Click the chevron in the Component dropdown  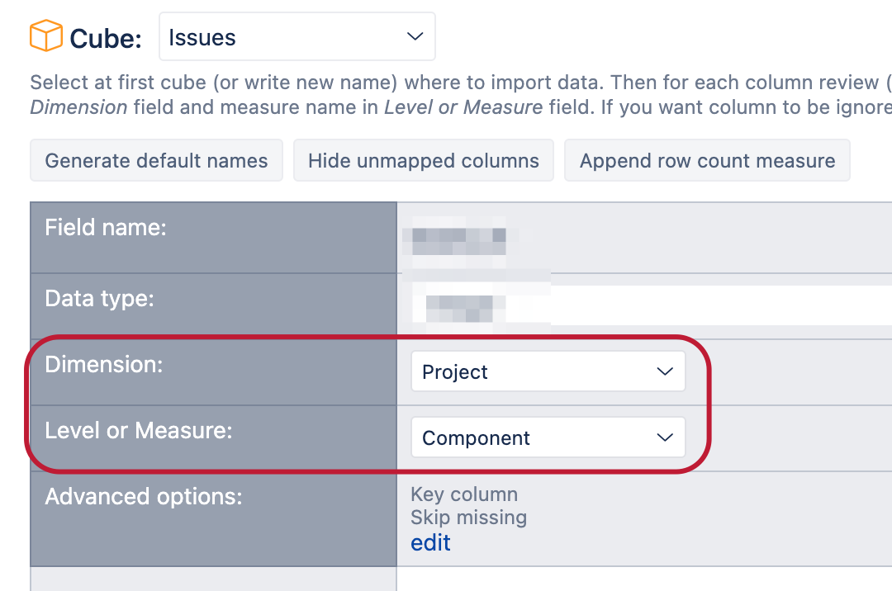(664, 437)
